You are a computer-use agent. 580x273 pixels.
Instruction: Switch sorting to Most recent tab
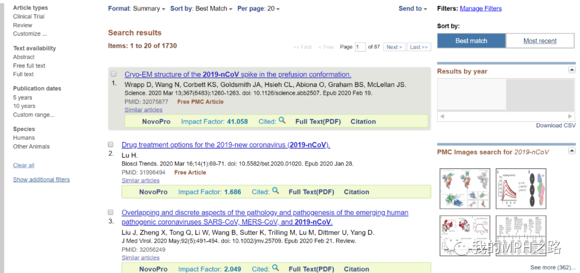[x=540, y=41]
